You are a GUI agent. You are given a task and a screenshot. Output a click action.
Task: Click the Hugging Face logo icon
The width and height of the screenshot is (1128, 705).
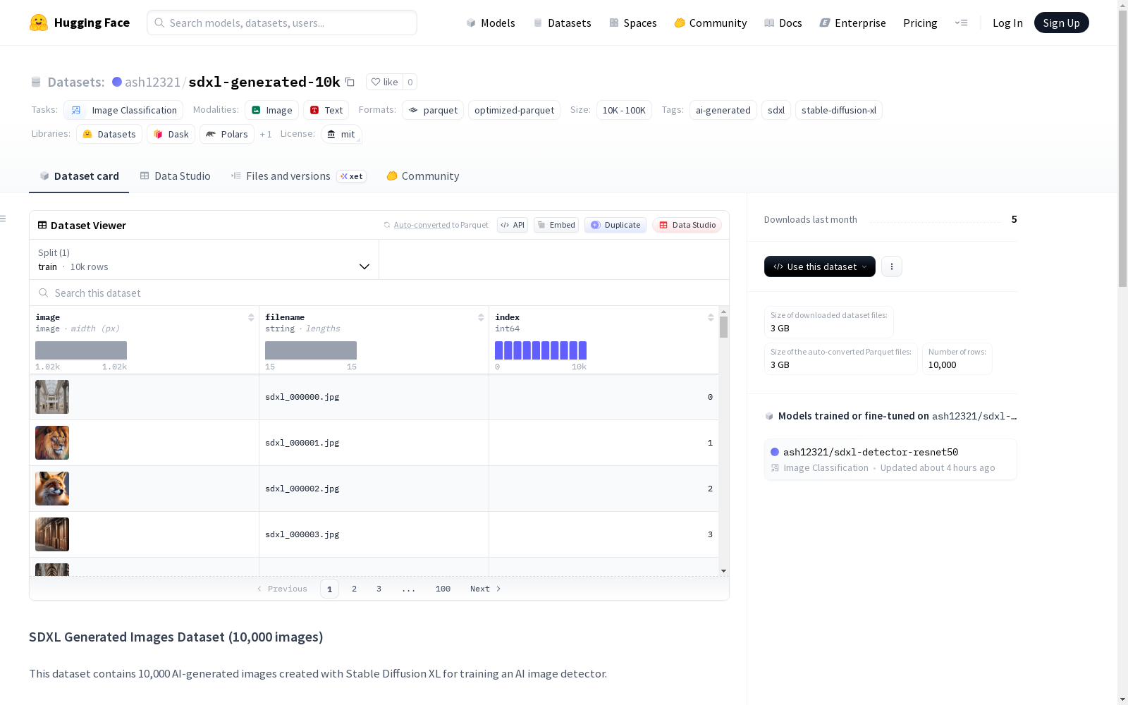click(39, 23)
